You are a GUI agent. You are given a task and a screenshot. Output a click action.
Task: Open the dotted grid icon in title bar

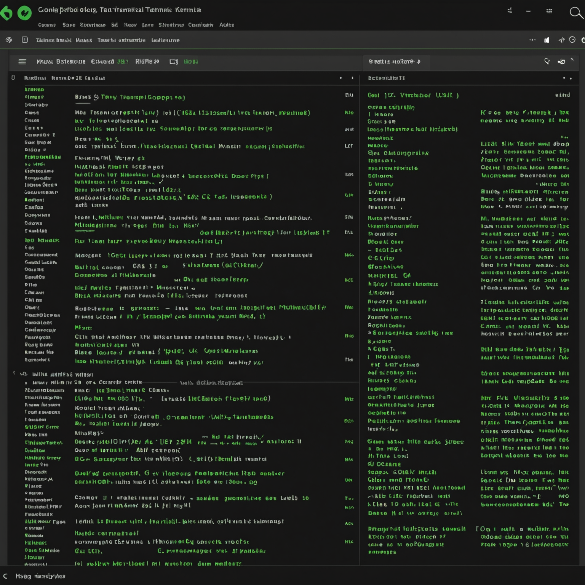coord(549,11)
